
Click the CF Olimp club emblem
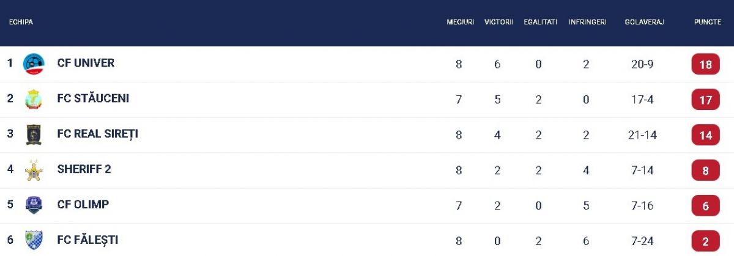(x=34, y=205)
